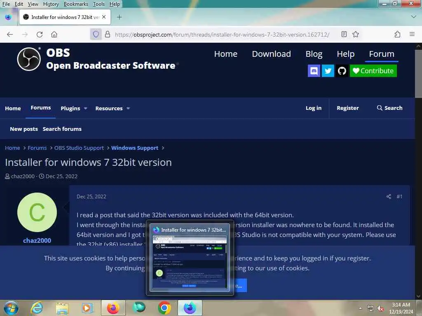Image resolution: width=422 pixels, height=316 pixels.
Task: Go back with the browser back arrow
Action: 10,35
